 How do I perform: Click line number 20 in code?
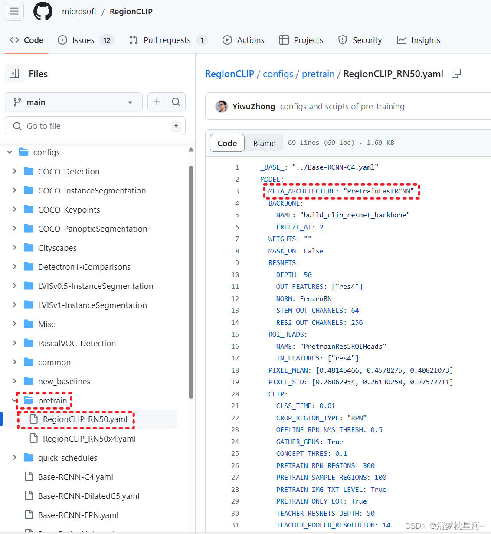click(x=235, y=394)
